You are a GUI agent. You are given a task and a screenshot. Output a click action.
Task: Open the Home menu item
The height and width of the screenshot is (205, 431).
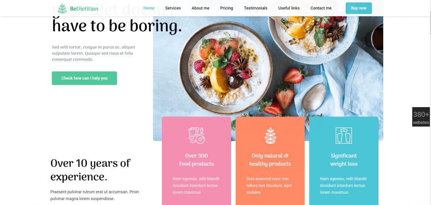(x=149, y=8)
